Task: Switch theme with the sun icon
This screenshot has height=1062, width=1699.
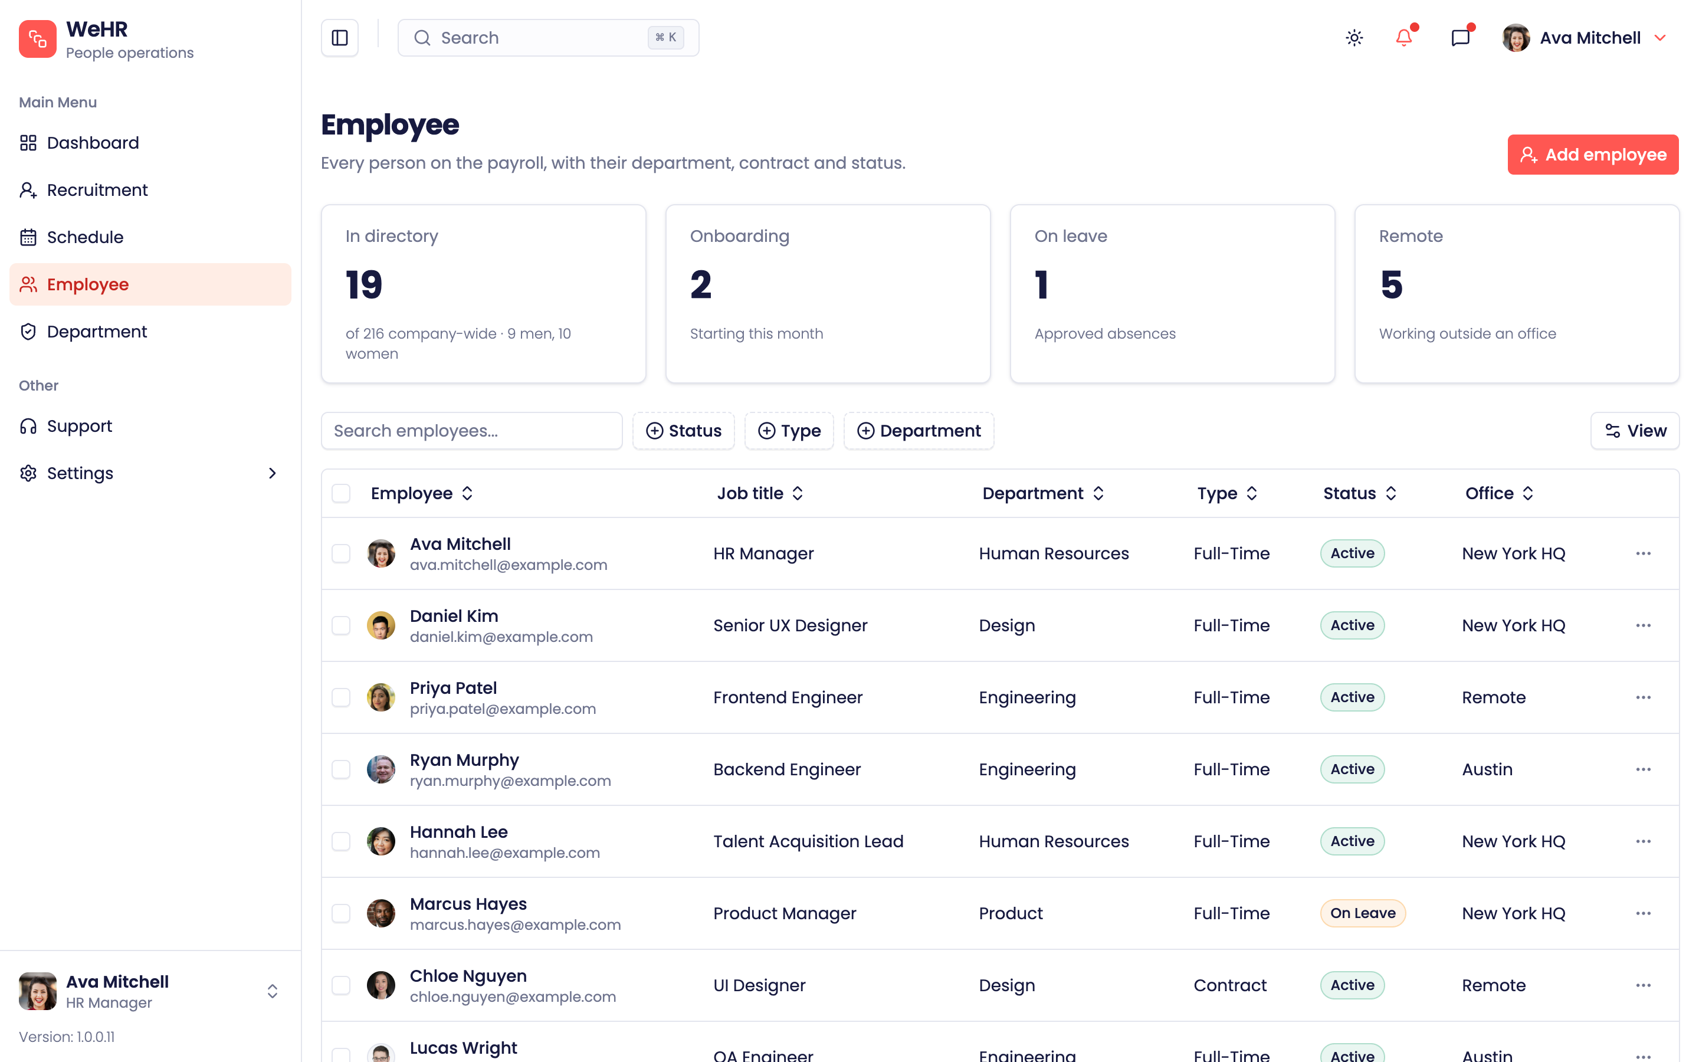Action: click(1354, 38)
